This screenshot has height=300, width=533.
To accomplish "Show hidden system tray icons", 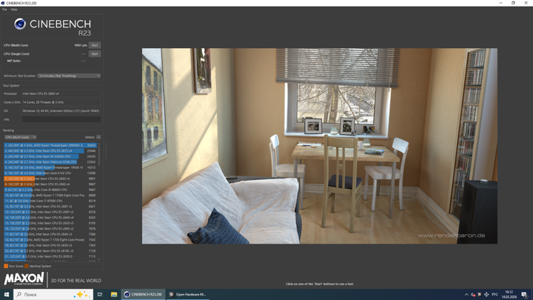I will (466, 295).
